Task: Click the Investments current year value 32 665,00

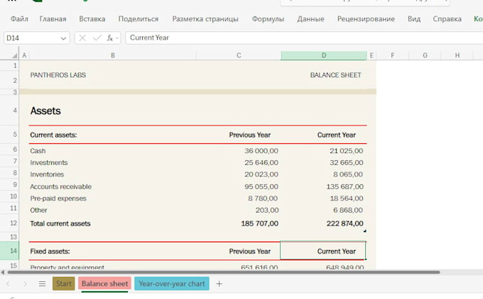Action: (346, 162)
